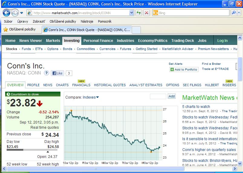
Task: Open the Pomocník menu
Action: pyautogui.click(x=105, y=21)
